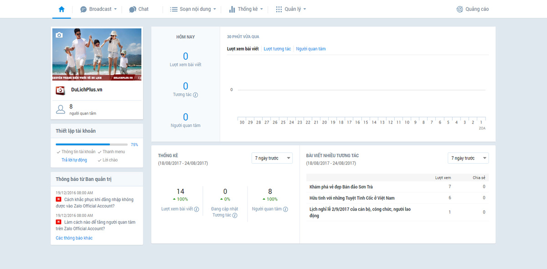
Task: Click info icon beside Đang cập nhật Tương tác
Action: (x=235, y=215)
